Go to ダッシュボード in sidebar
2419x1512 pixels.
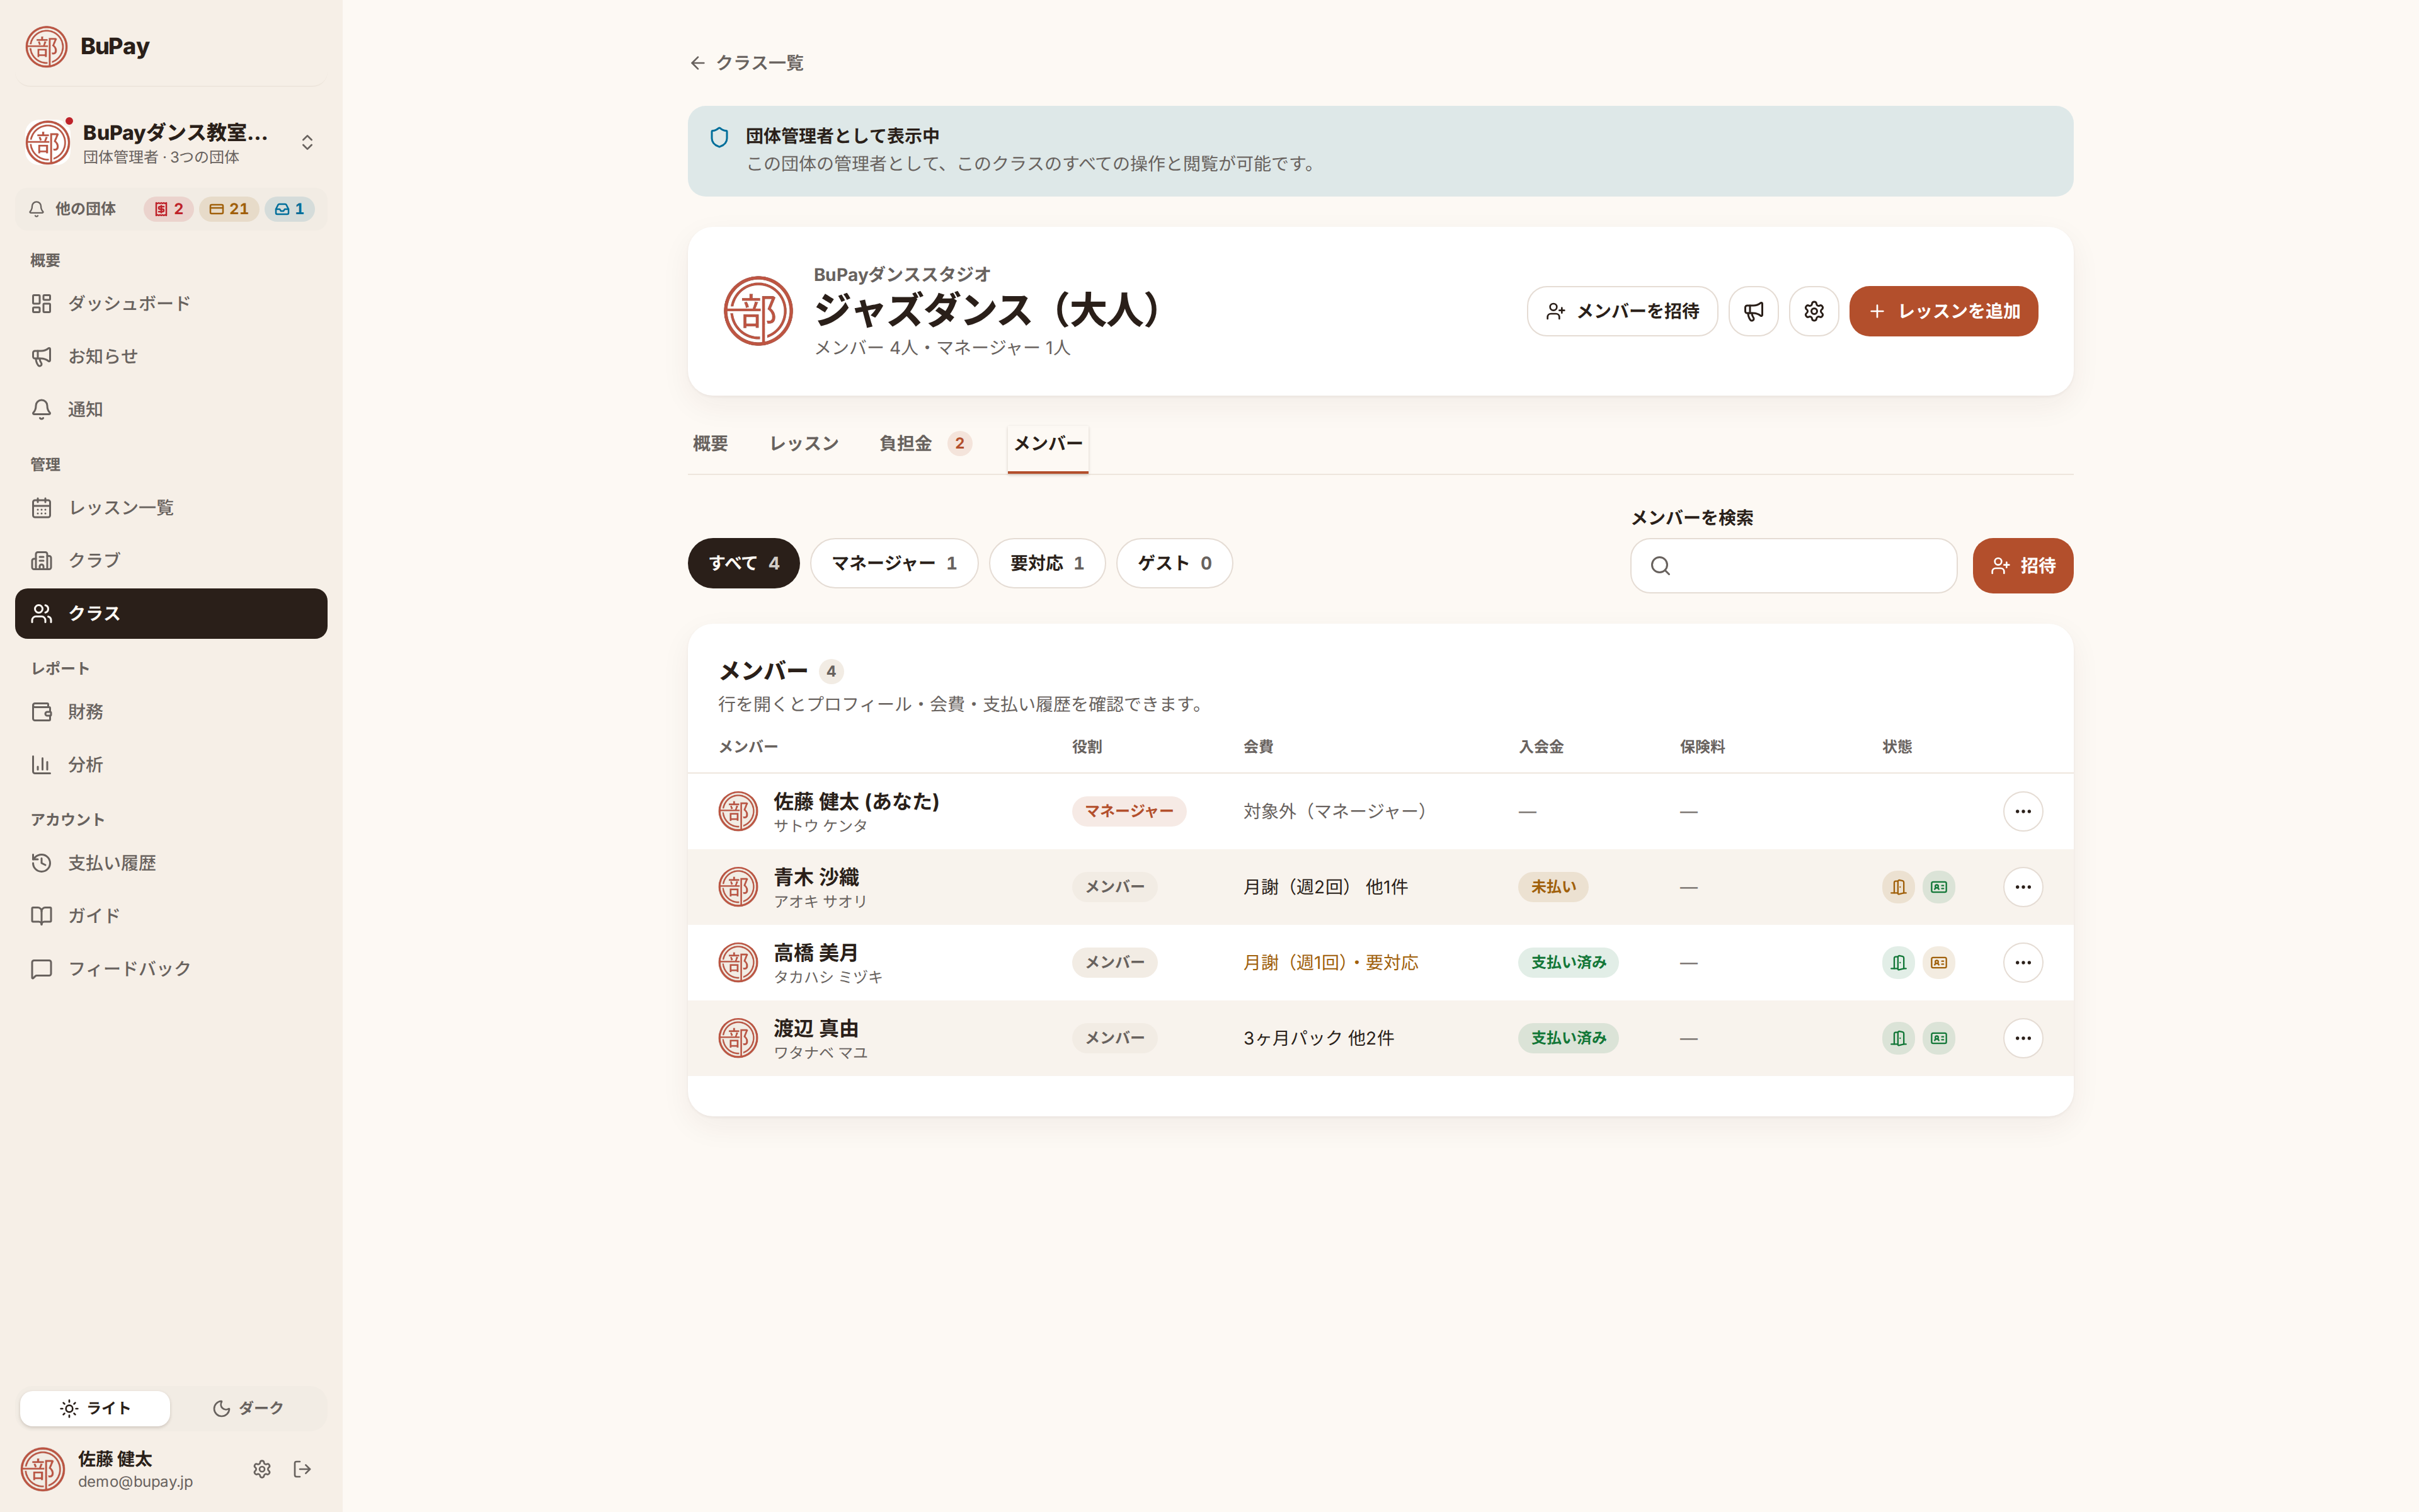171,303
